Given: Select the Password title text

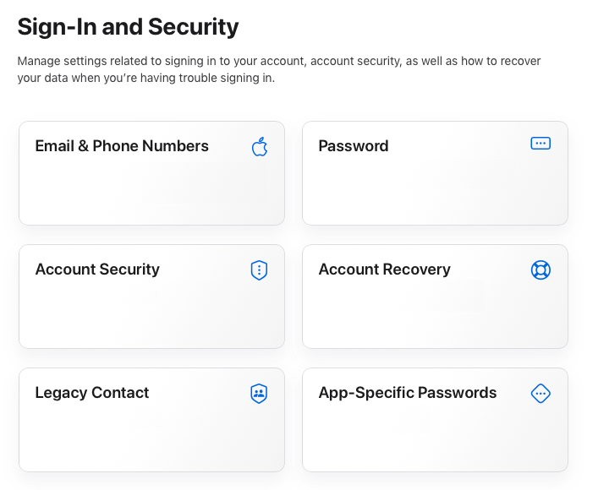Looking at the screenshot, I should (354, 146).
